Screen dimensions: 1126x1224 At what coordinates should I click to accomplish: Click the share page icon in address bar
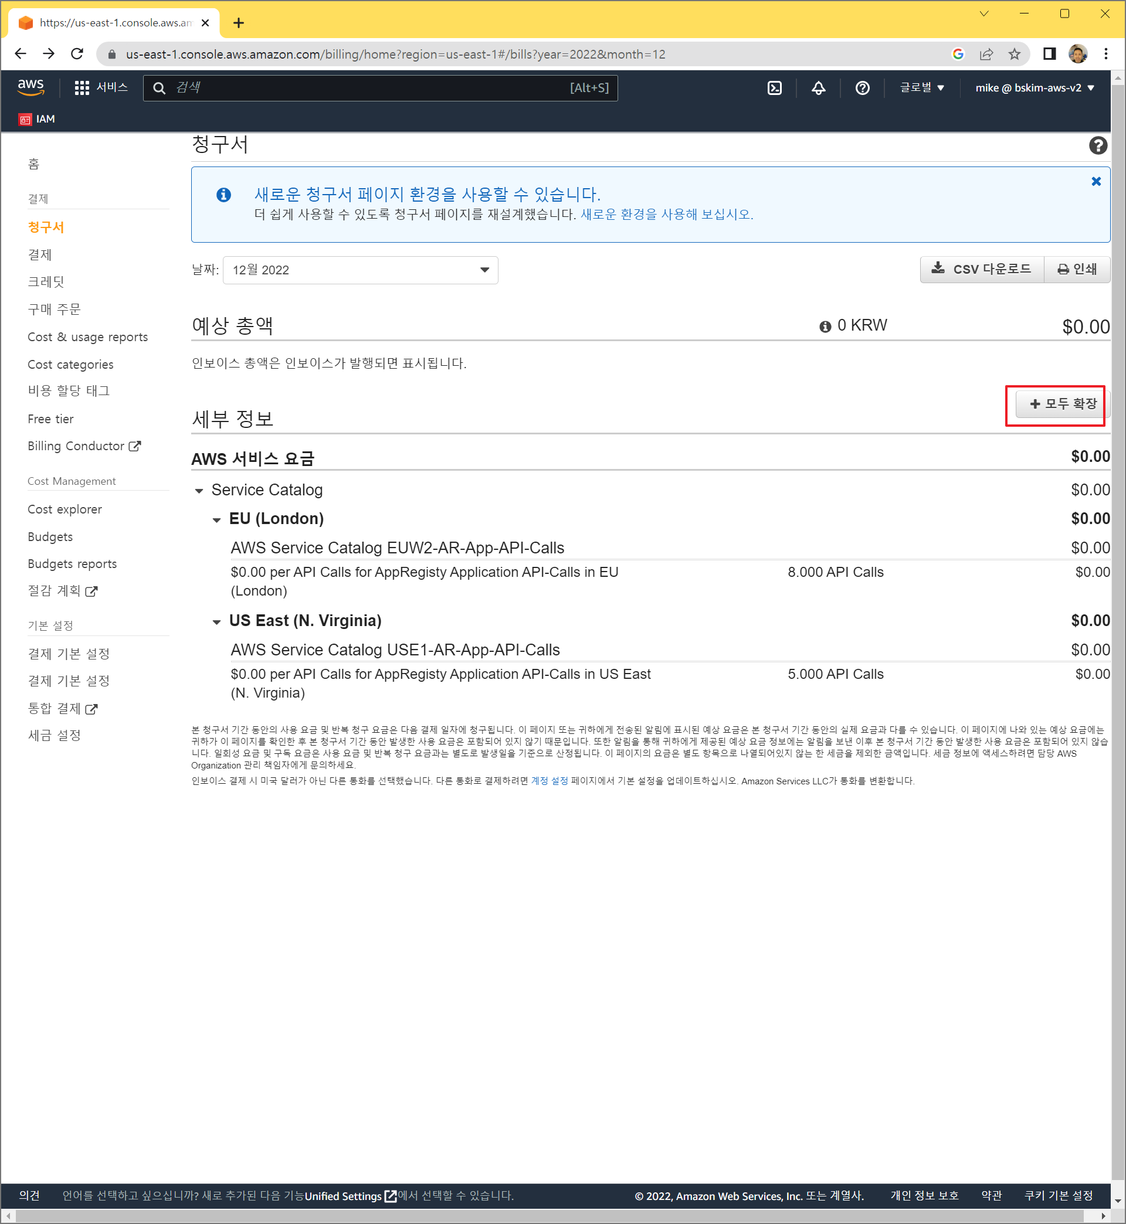click(x=986, y=54)
